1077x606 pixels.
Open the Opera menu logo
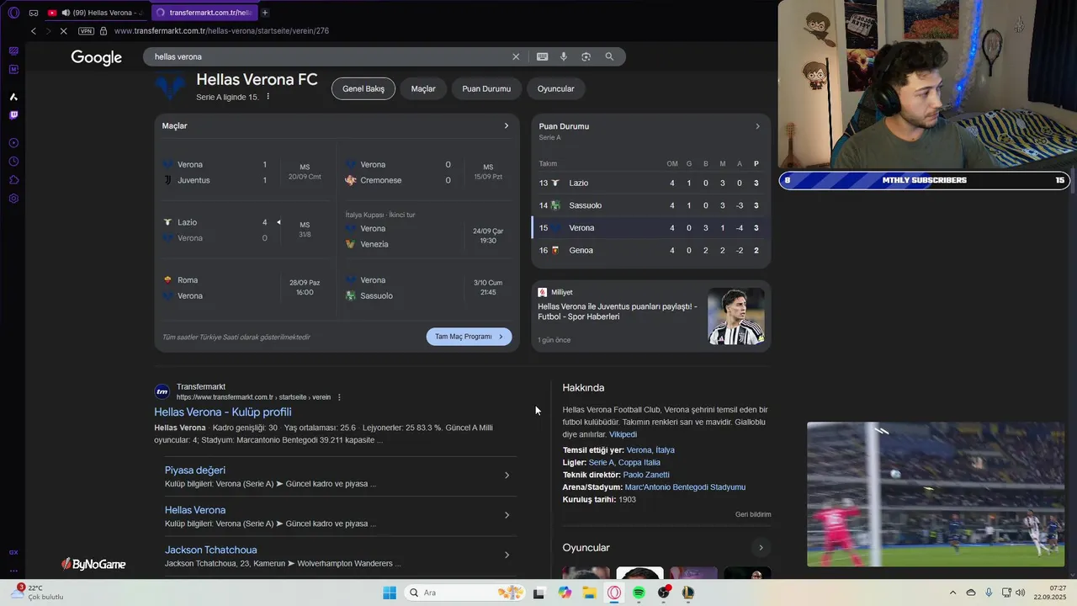pos(13,13)
